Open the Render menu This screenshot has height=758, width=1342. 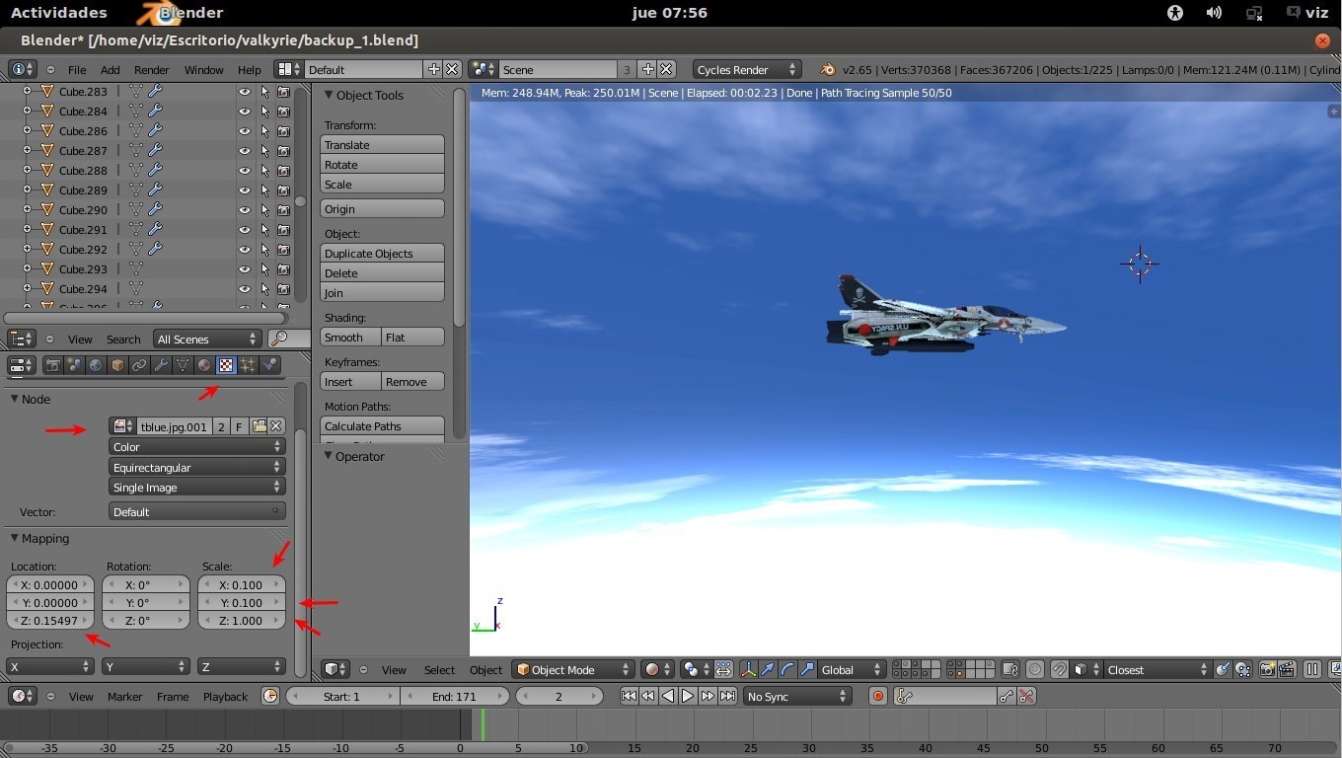(x=152, y=70)
